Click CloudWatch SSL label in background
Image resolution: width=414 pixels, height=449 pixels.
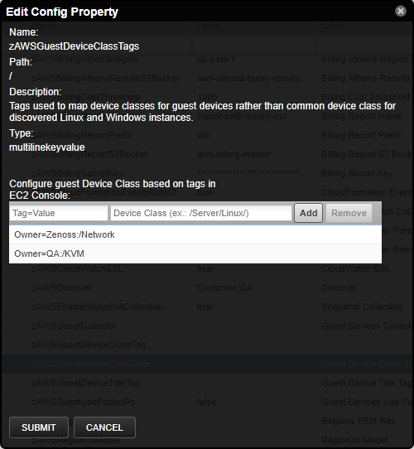(355, 268)
